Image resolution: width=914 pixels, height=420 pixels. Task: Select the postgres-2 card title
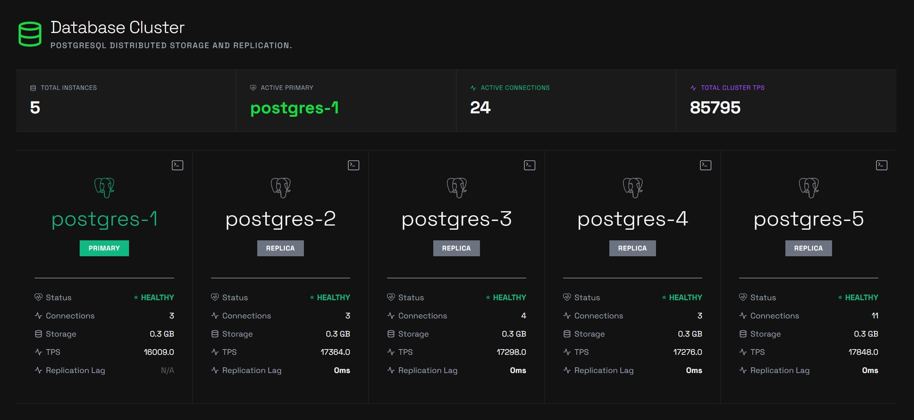(280, 219)
